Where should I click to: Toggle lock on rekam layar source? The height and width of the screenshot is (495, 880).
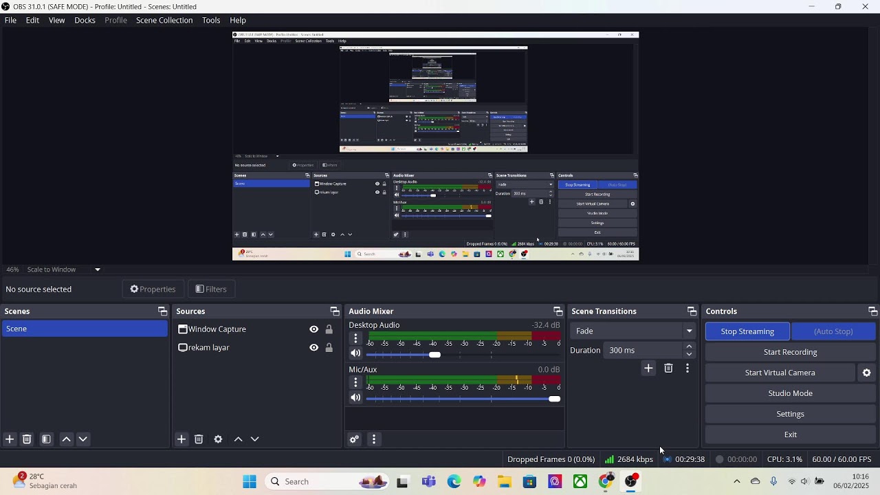(x=329, y=348)
